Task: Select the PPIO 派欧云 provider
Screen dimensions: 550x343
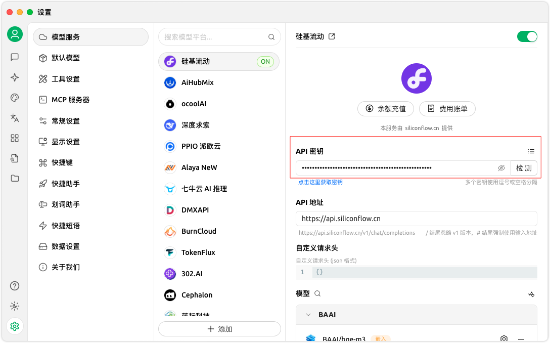Action: click(x=219, y=146)
